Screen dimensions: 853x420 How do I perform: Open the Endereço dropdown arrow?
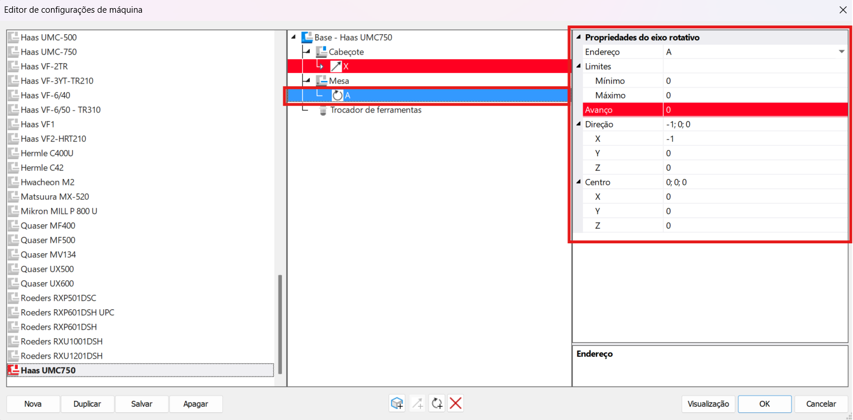coord(841,52)
